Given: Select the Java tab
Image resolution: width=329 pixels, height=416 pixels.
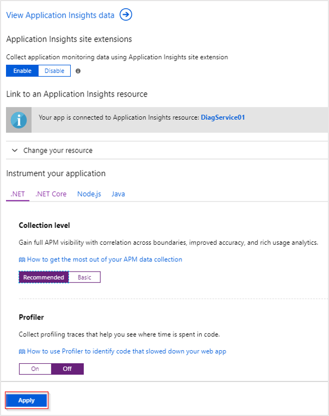Looking at the screenshot, I should (x=118, y=194).
